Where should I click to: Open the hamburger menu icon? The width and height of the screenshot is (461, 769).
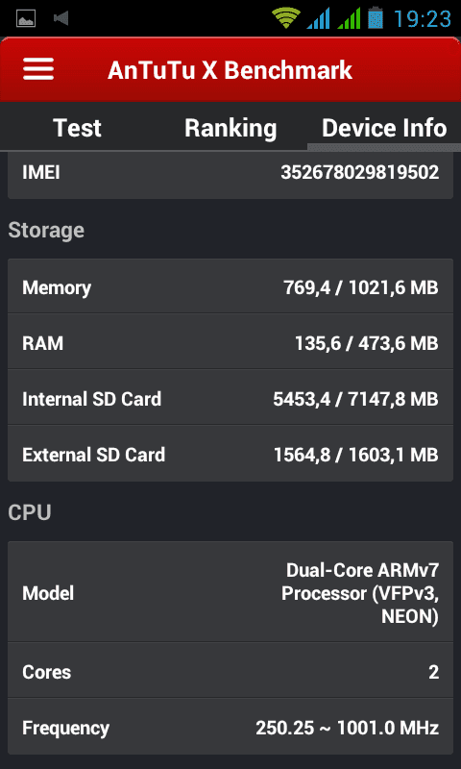click(x=38, y=69)
